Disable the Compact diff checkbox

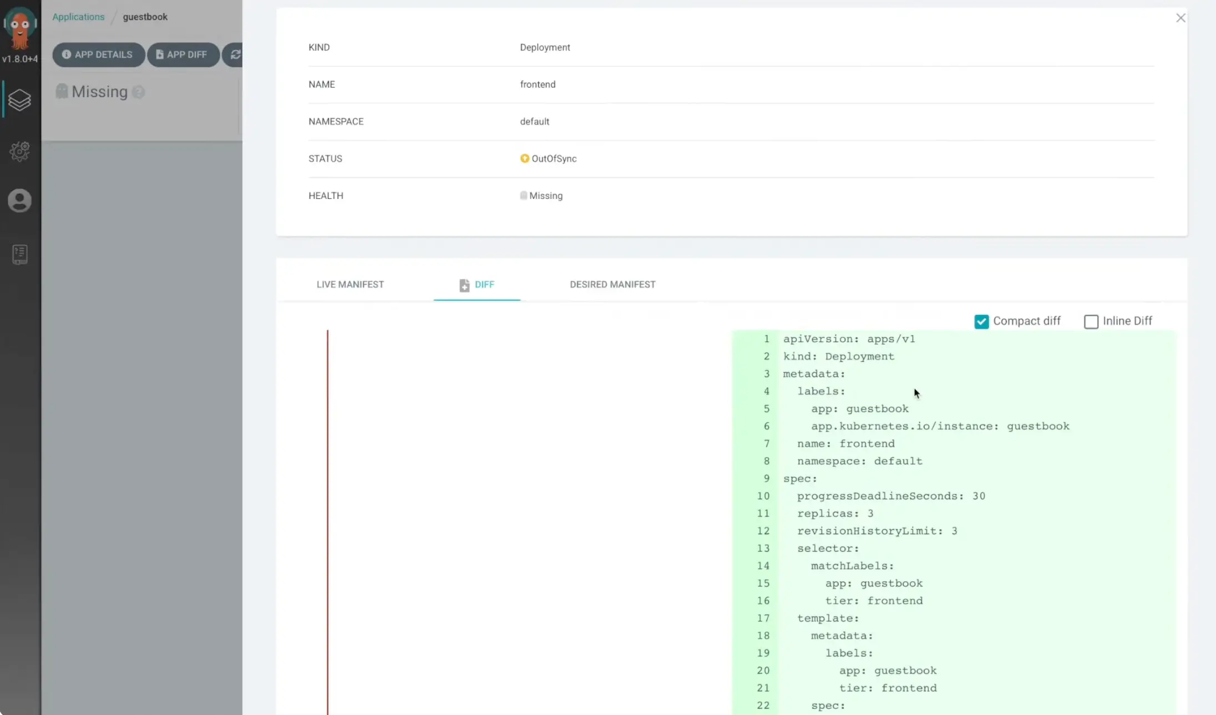pos(981,321)
